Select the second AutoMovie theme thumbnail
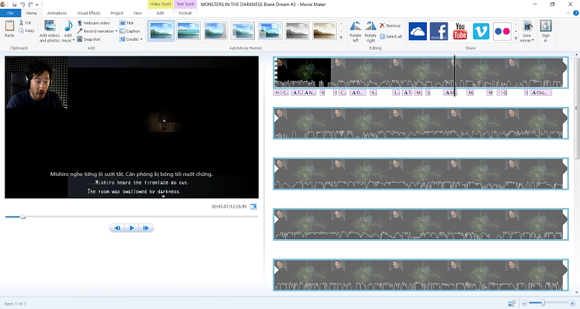This screenshot has height=309, width=580. (x=188, y=30)
